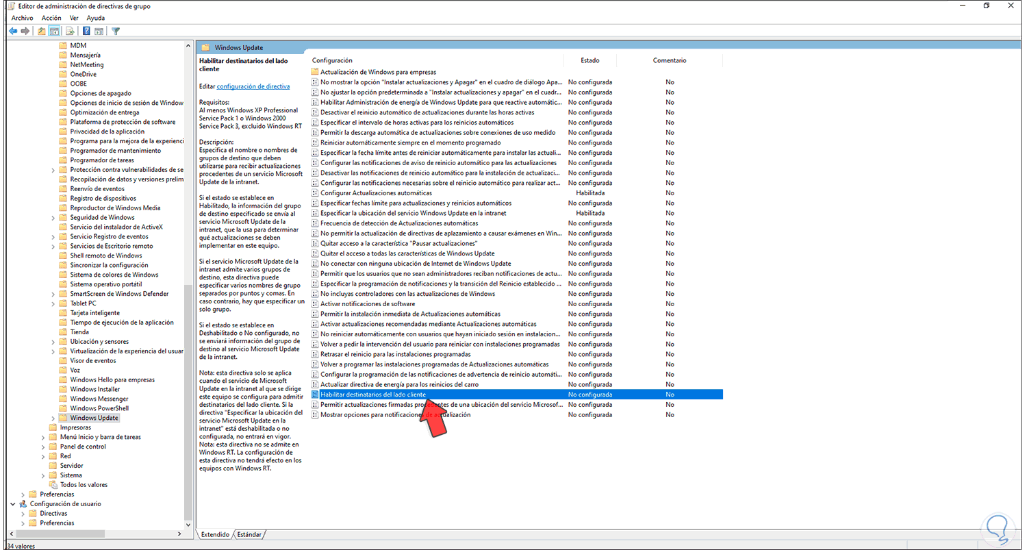Sort by the Estado column header
This screenshot has height=550, width=1027.
tap(590, 60)
